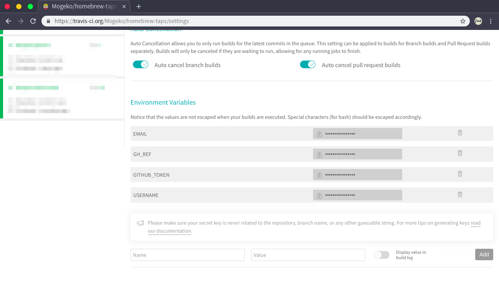Click the lock icon in USERNAME value

(x=319, y=195)
